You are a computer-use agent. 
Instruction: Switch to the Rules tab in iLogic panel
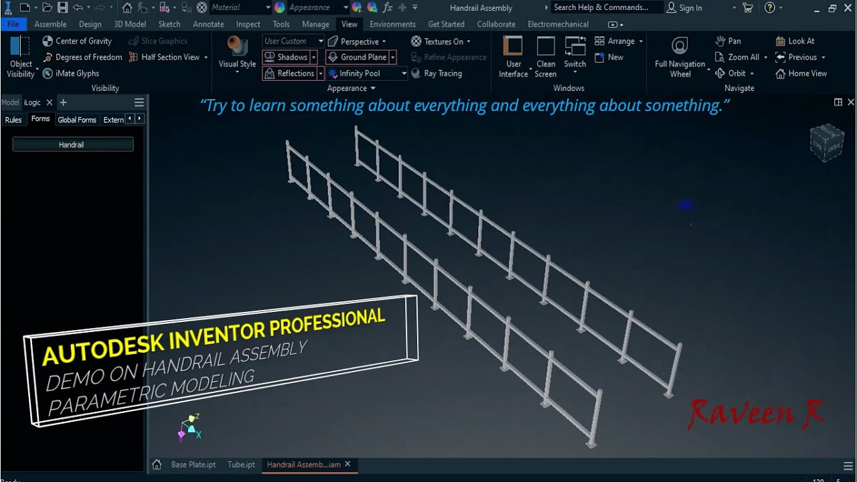pos(13,120)
